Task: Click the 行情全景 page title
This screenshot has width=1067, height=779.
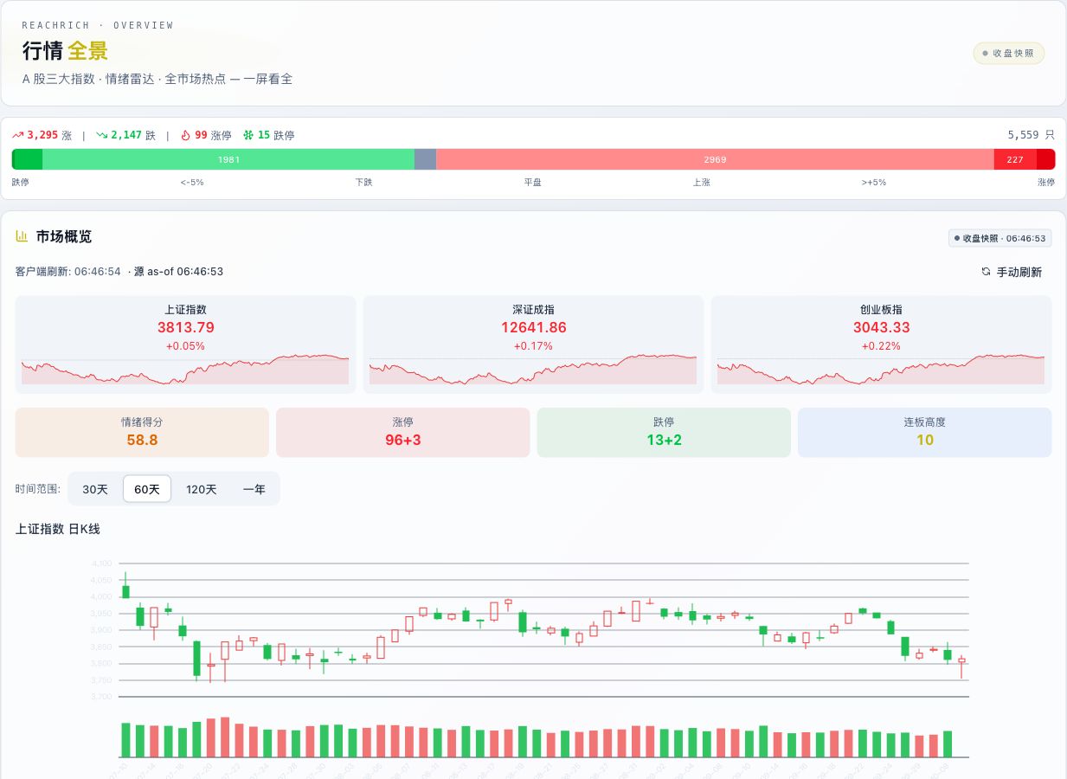Action: coord(65,51)
